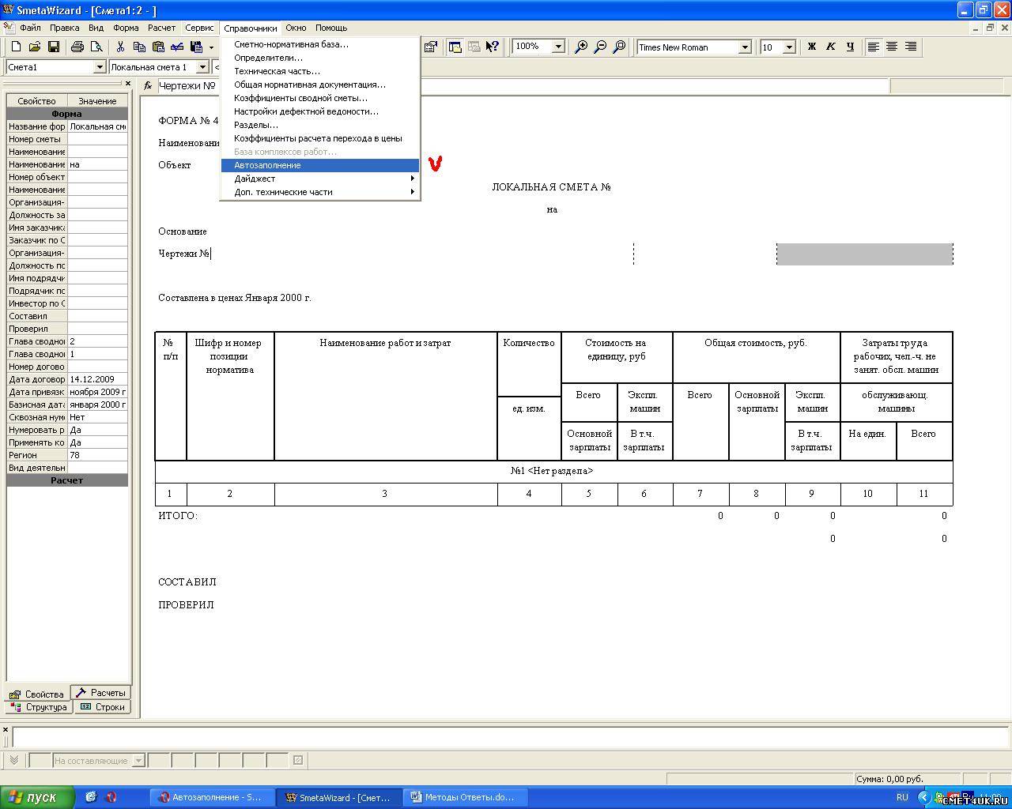
Task: Switch to the Структура tab
Action: (39, 707)
